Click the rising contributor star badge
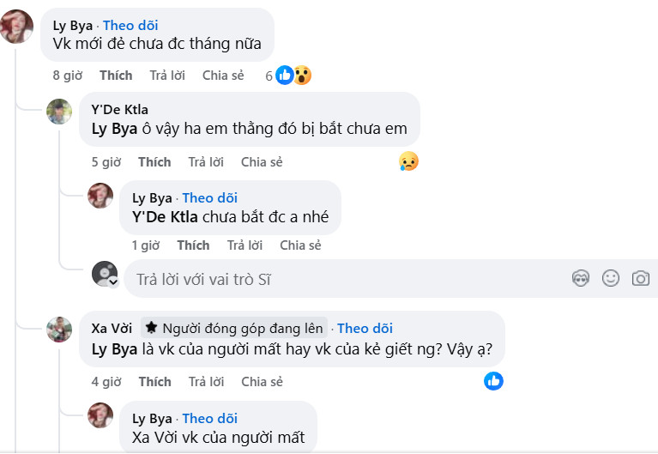The width and height of the screenshot is (658, 454). pyautogui.click(x=151, y=328)
